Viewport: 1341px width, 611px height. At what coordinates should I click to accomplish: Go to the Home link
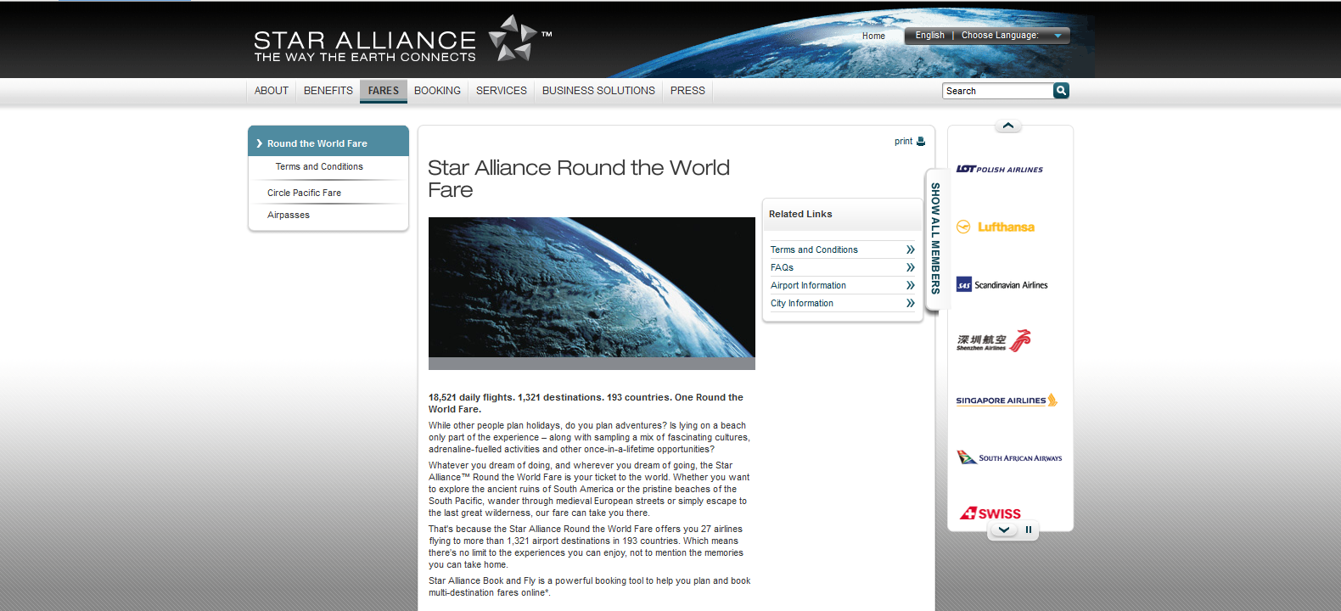pos(873,36)
